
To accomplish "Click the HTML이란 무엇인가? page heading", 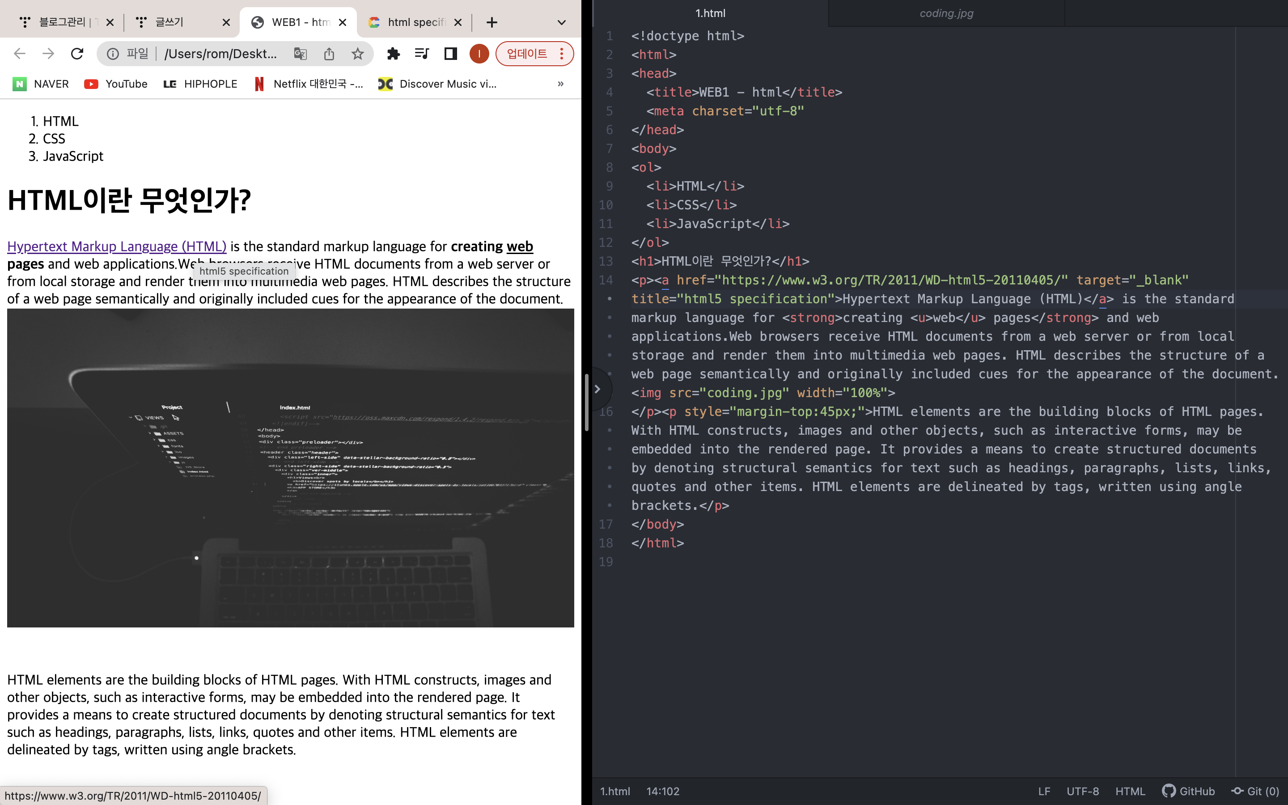I will [129, 200].
